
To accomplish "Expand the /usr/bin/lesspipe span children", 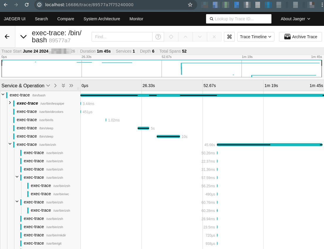I will pos(10,103).
